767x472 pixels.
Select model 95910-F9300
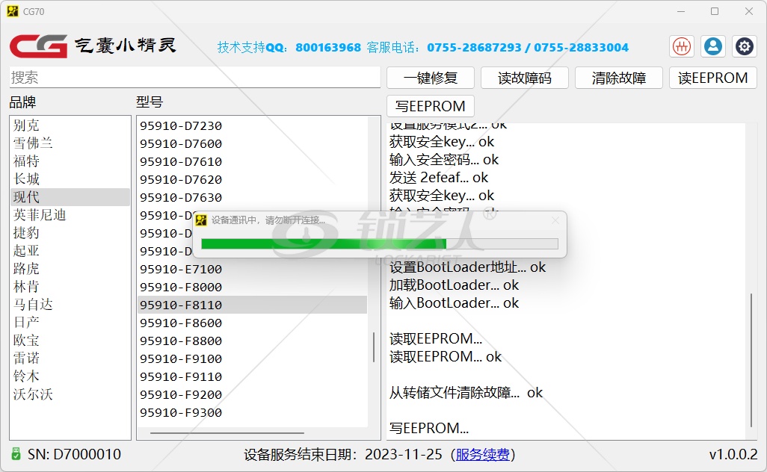tap(253, 412)
